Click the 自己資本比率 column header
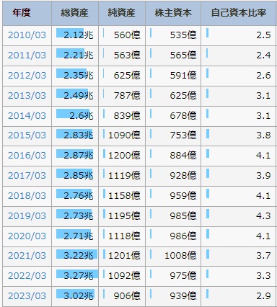This screenshot has height=307, width=277. (239, 12)
